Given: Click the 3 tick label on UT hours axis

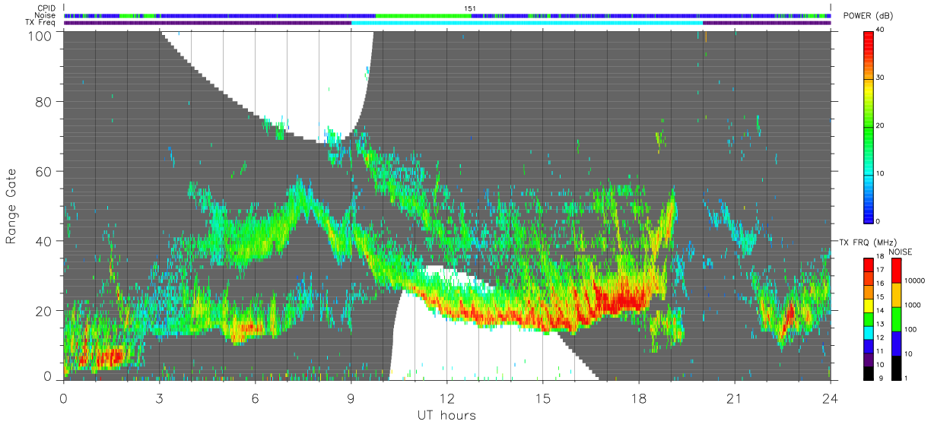Looking at the screenshot, I should (x=159, y=398).
